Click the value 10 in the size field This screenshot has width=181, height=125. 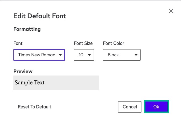point(81,55)
